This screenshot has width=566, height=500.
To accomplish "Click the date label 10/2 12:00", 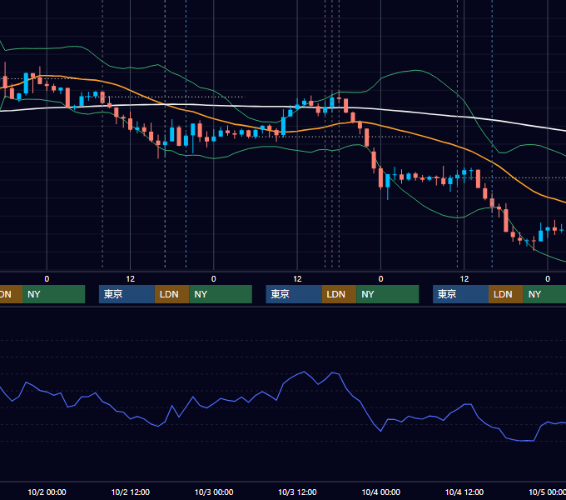I will pos(131,492).
